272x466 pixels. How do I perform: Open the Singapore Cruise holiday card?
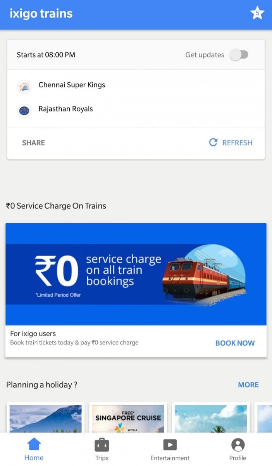(128, 418)
